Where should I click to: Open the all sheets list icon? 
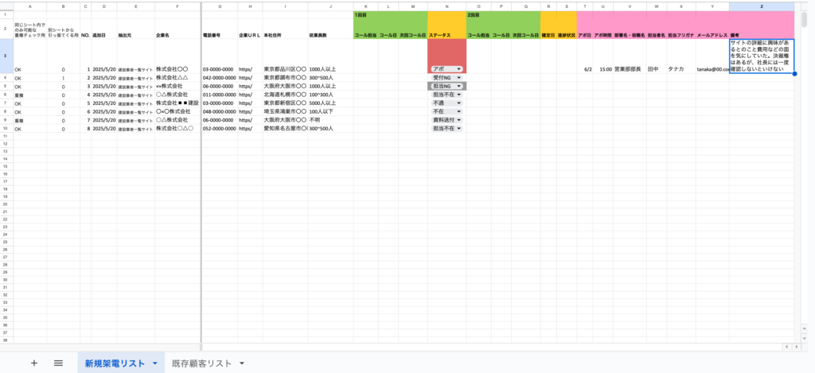coord(58,363)
